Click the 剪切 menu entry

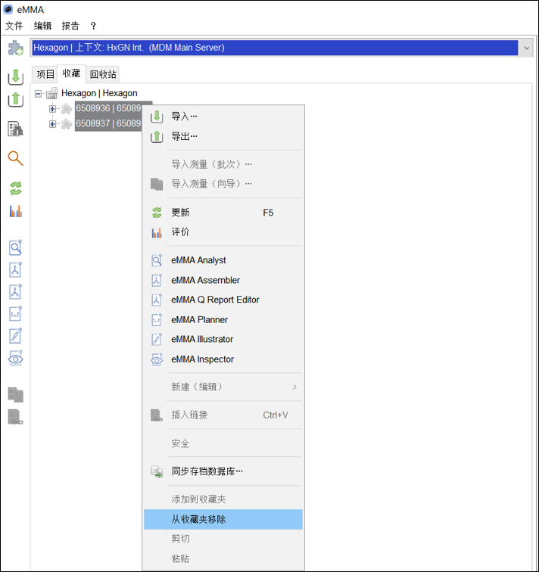(x=223, y=539)
